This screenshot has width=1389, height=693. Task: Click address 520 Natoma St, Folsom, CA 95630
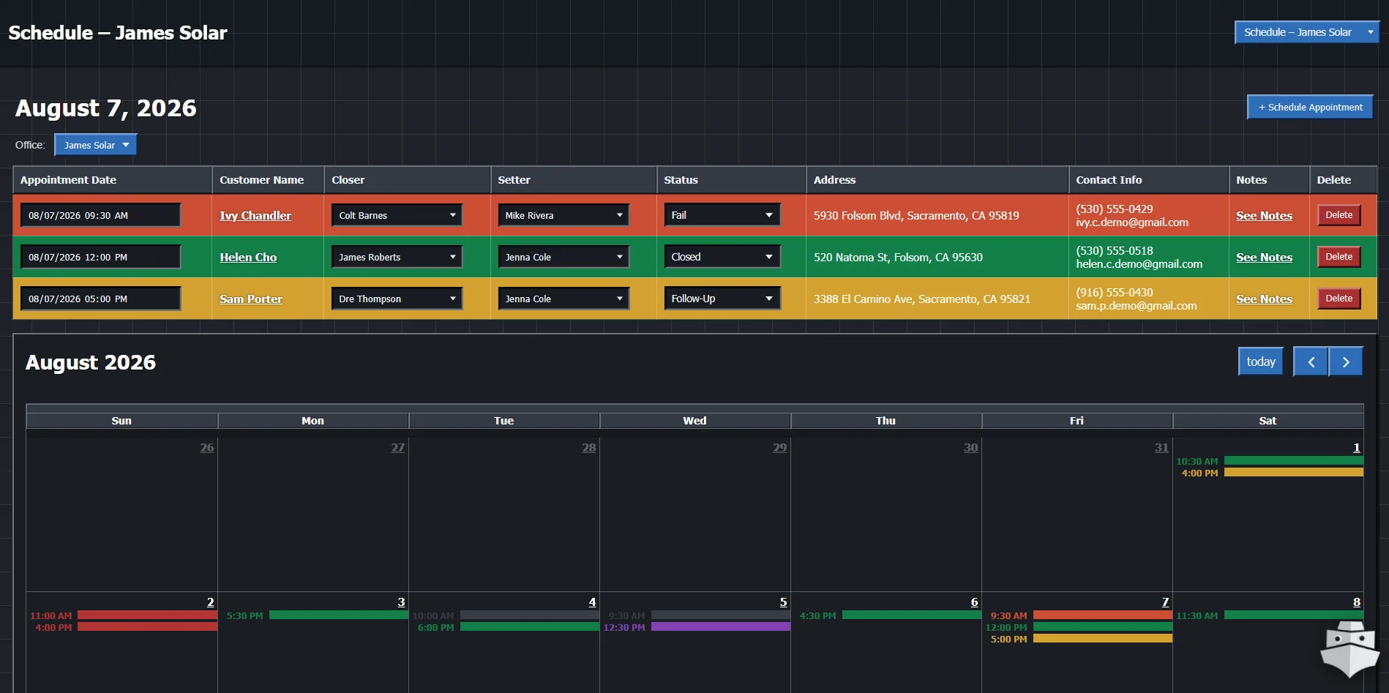(x=898, y=257)
